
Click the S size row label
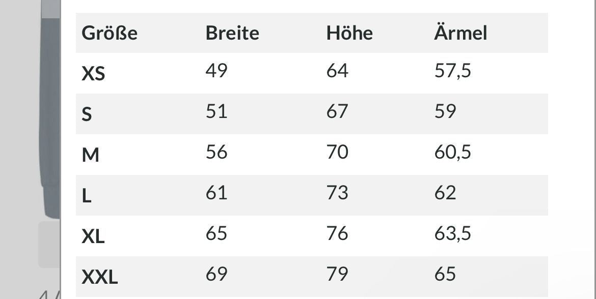coord(87,114)
